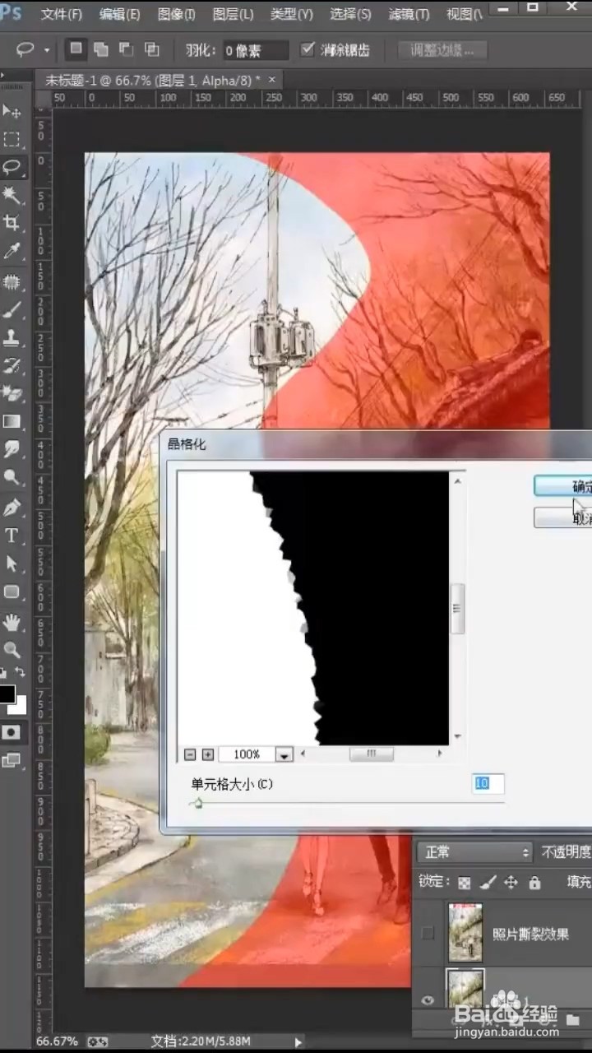The height and width of the screenshot is (1053, 592).
Task: Change the screen mode
Action: coord(12,760)
